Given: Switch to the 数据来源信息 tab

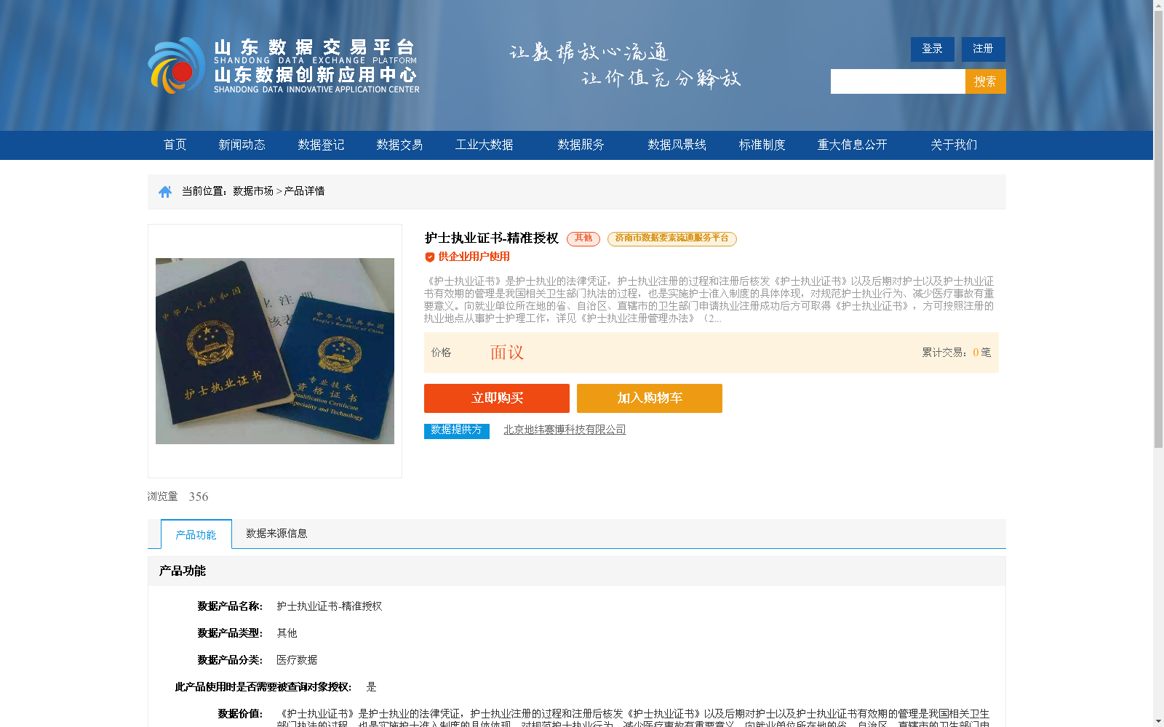Looking at the screenshot, I should coord(276,534).
